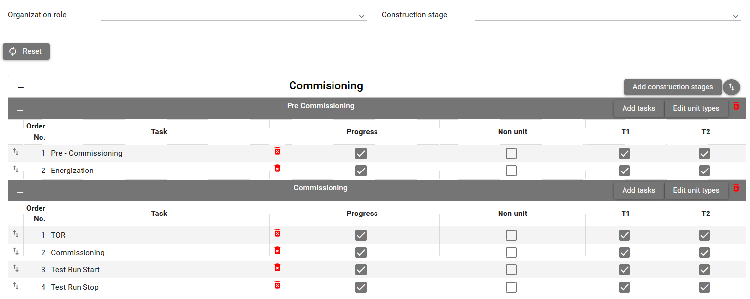Delete the Test Run Stop task
The height and width of the screenshot is (299, 750).
click(x=277, y=285)
